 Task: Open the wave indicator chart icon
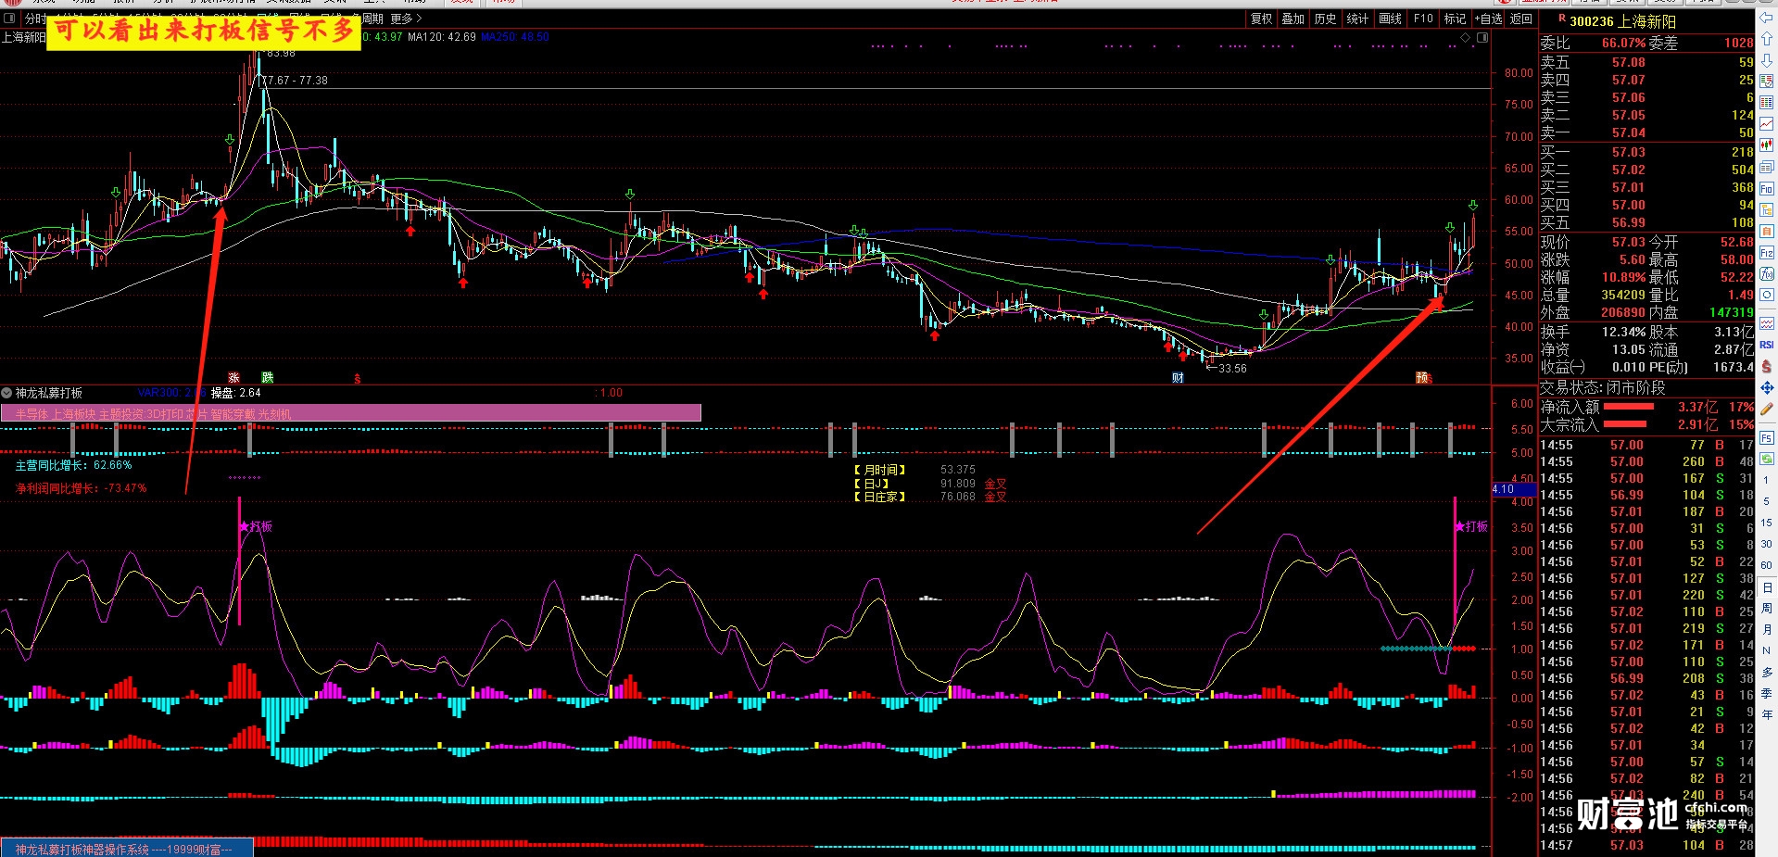point(1767,323)
